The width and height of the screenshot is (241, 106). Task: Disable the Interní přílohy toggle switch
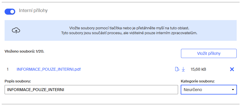coord(10,11)
